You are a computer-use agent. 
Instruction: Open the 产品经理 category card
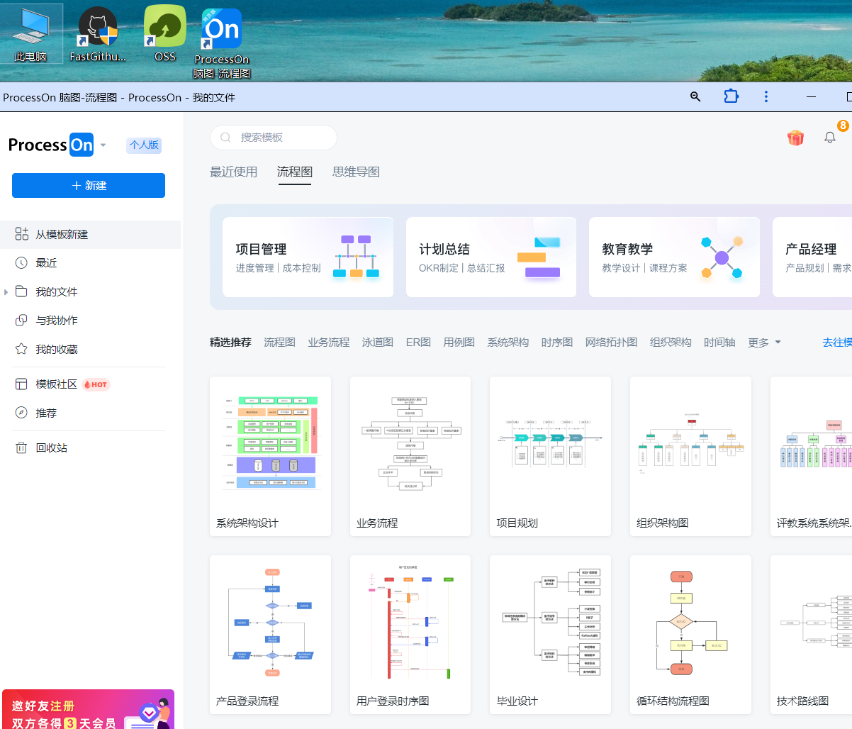pyautogui.click(x=812, y=257)
